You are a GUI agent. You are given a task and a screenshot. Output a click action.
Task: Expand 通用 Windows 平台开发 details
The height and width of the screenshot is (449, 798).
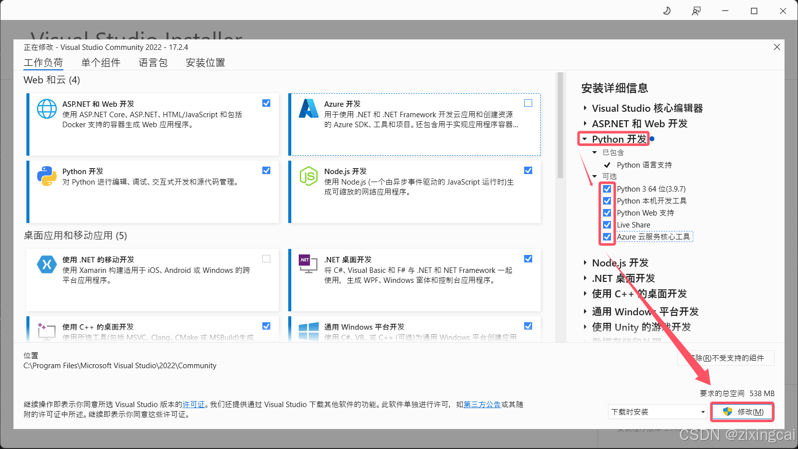[585, 312]
